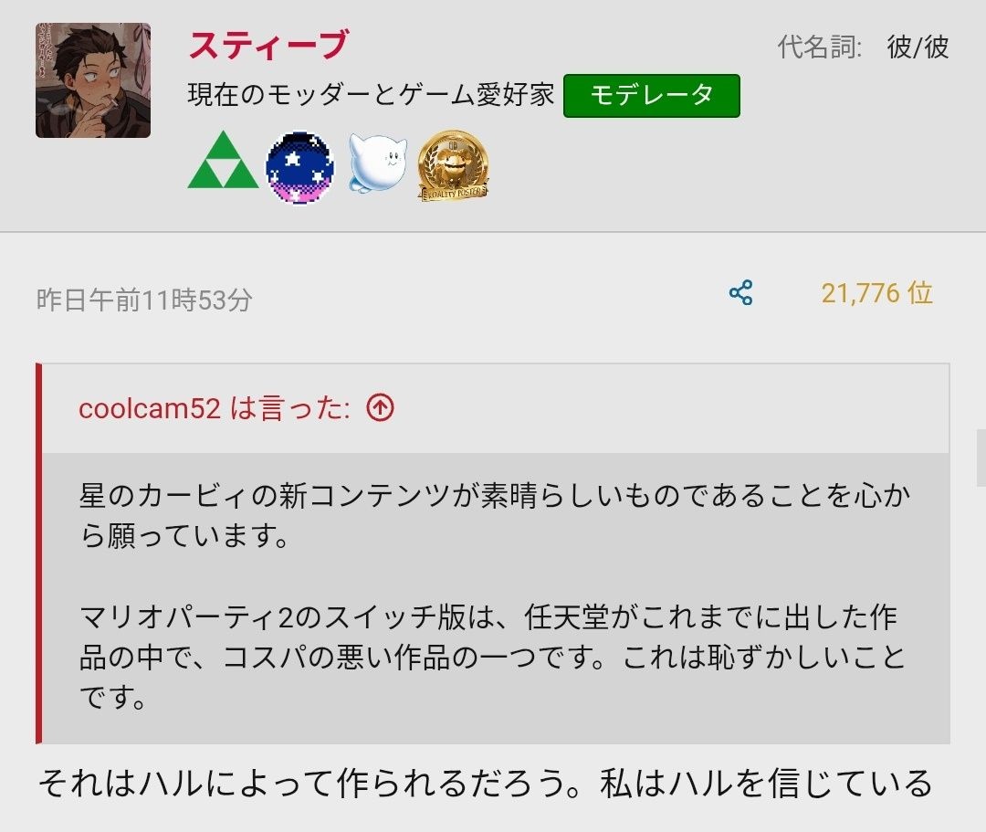Click the quote's マリオパーティ2 paragraph

[x=492, y=657]
